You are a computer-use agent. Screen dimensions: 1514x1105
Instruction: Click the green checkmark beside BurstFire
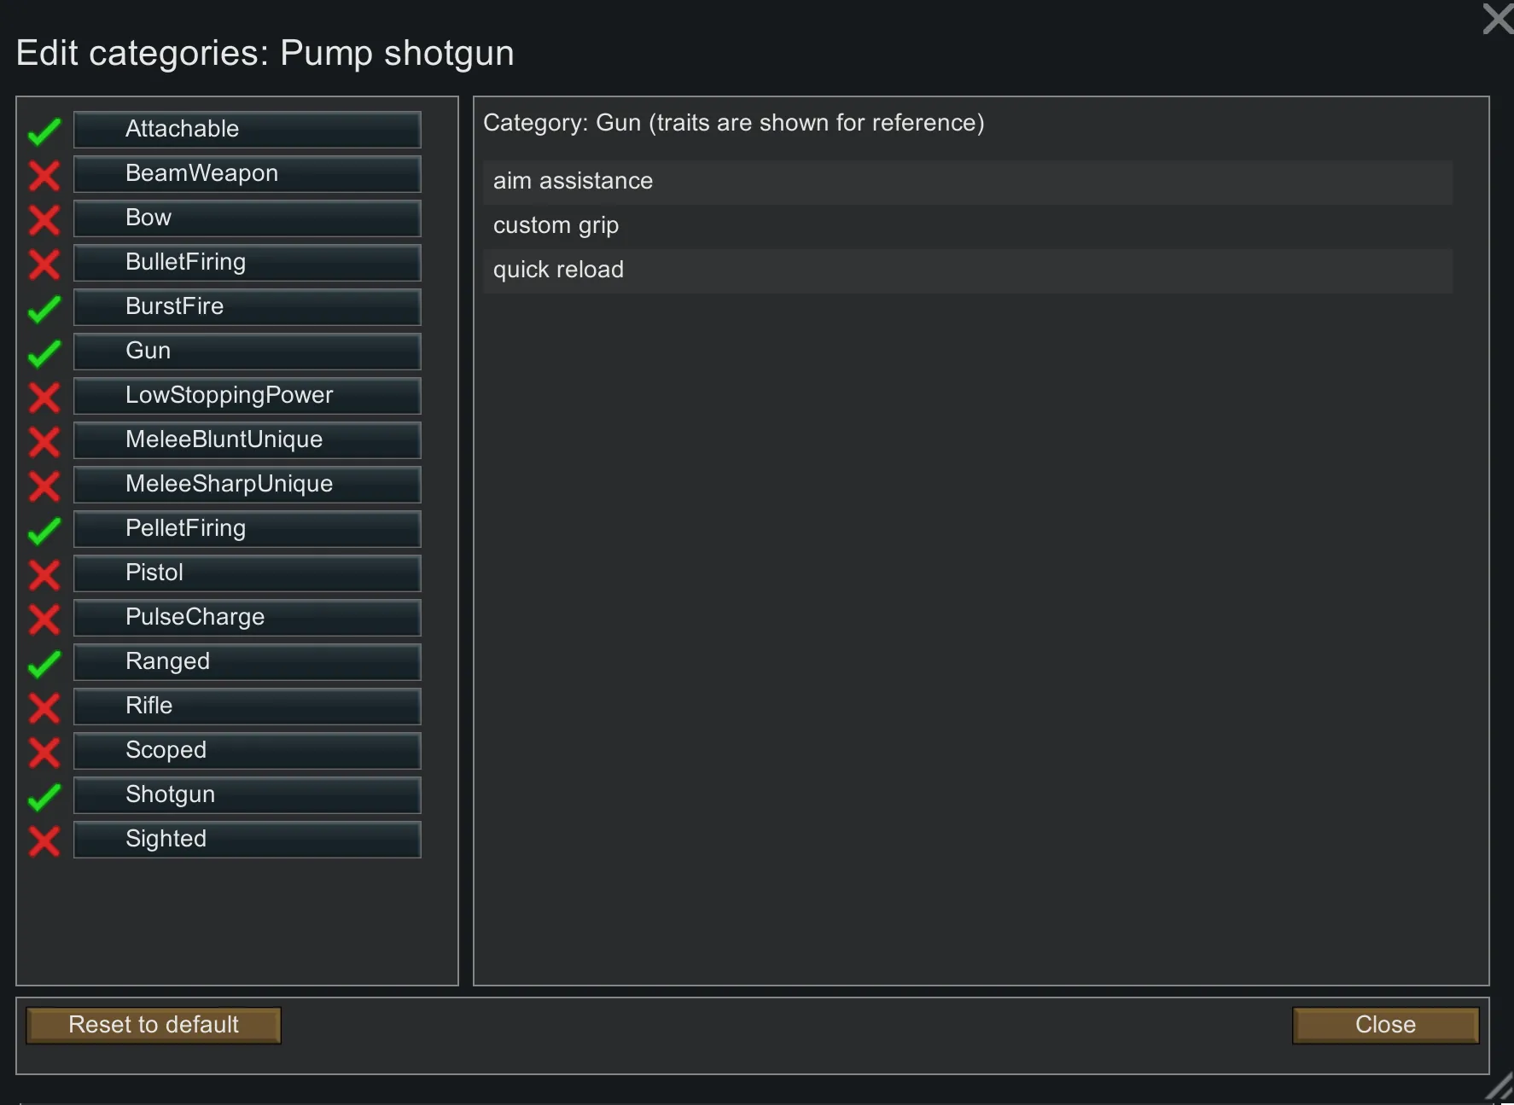pyautogui.click(x=44, y=308)
